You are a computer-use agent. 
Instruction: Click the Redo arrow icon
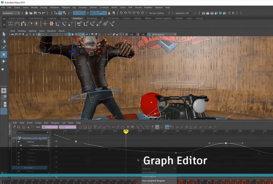pyautogui.click(x=44, y=13)
